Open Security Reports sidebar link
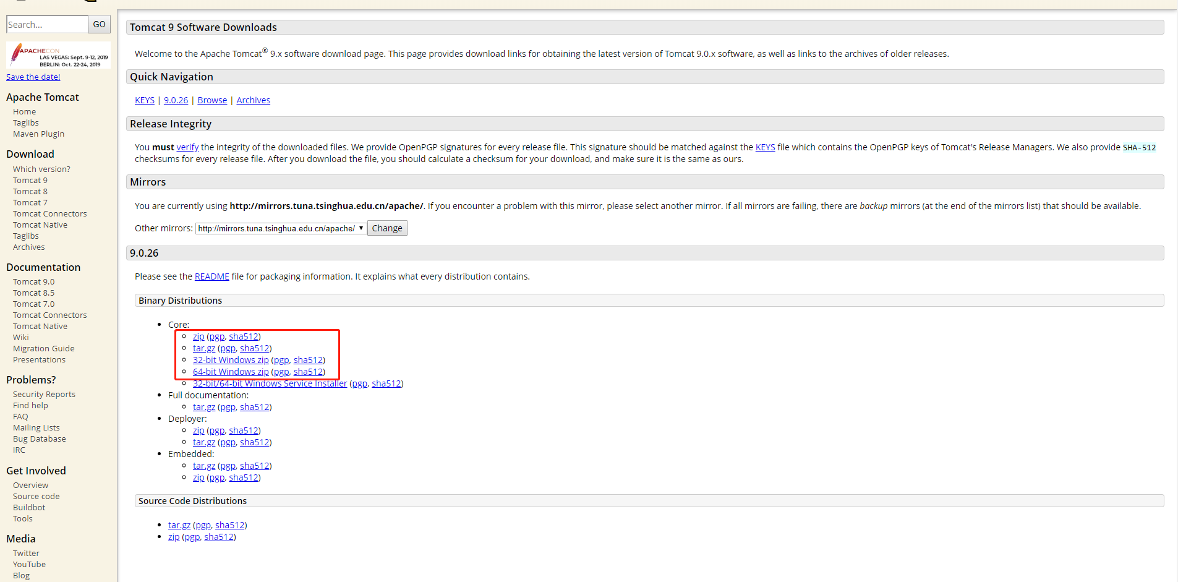This screenshot has width=1178, height=582. [x=45, y=395]
